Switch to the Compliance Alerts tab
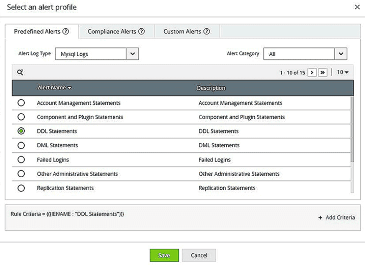Screen dimensions: 365x265 click(116, 31)
